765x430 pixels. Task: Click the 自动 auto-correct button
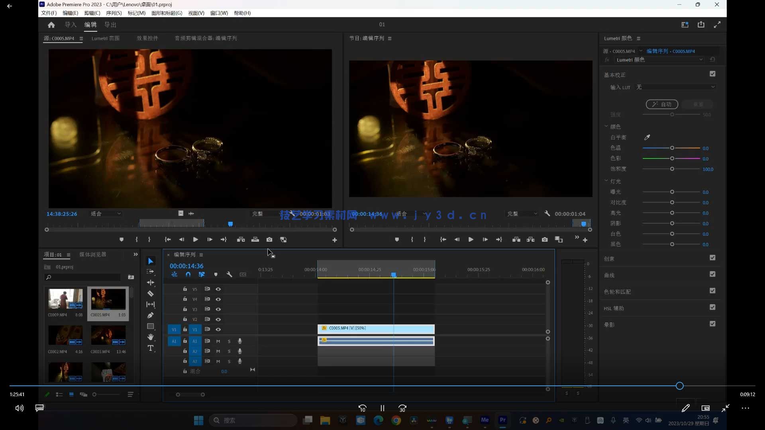(x=662, y=104)
